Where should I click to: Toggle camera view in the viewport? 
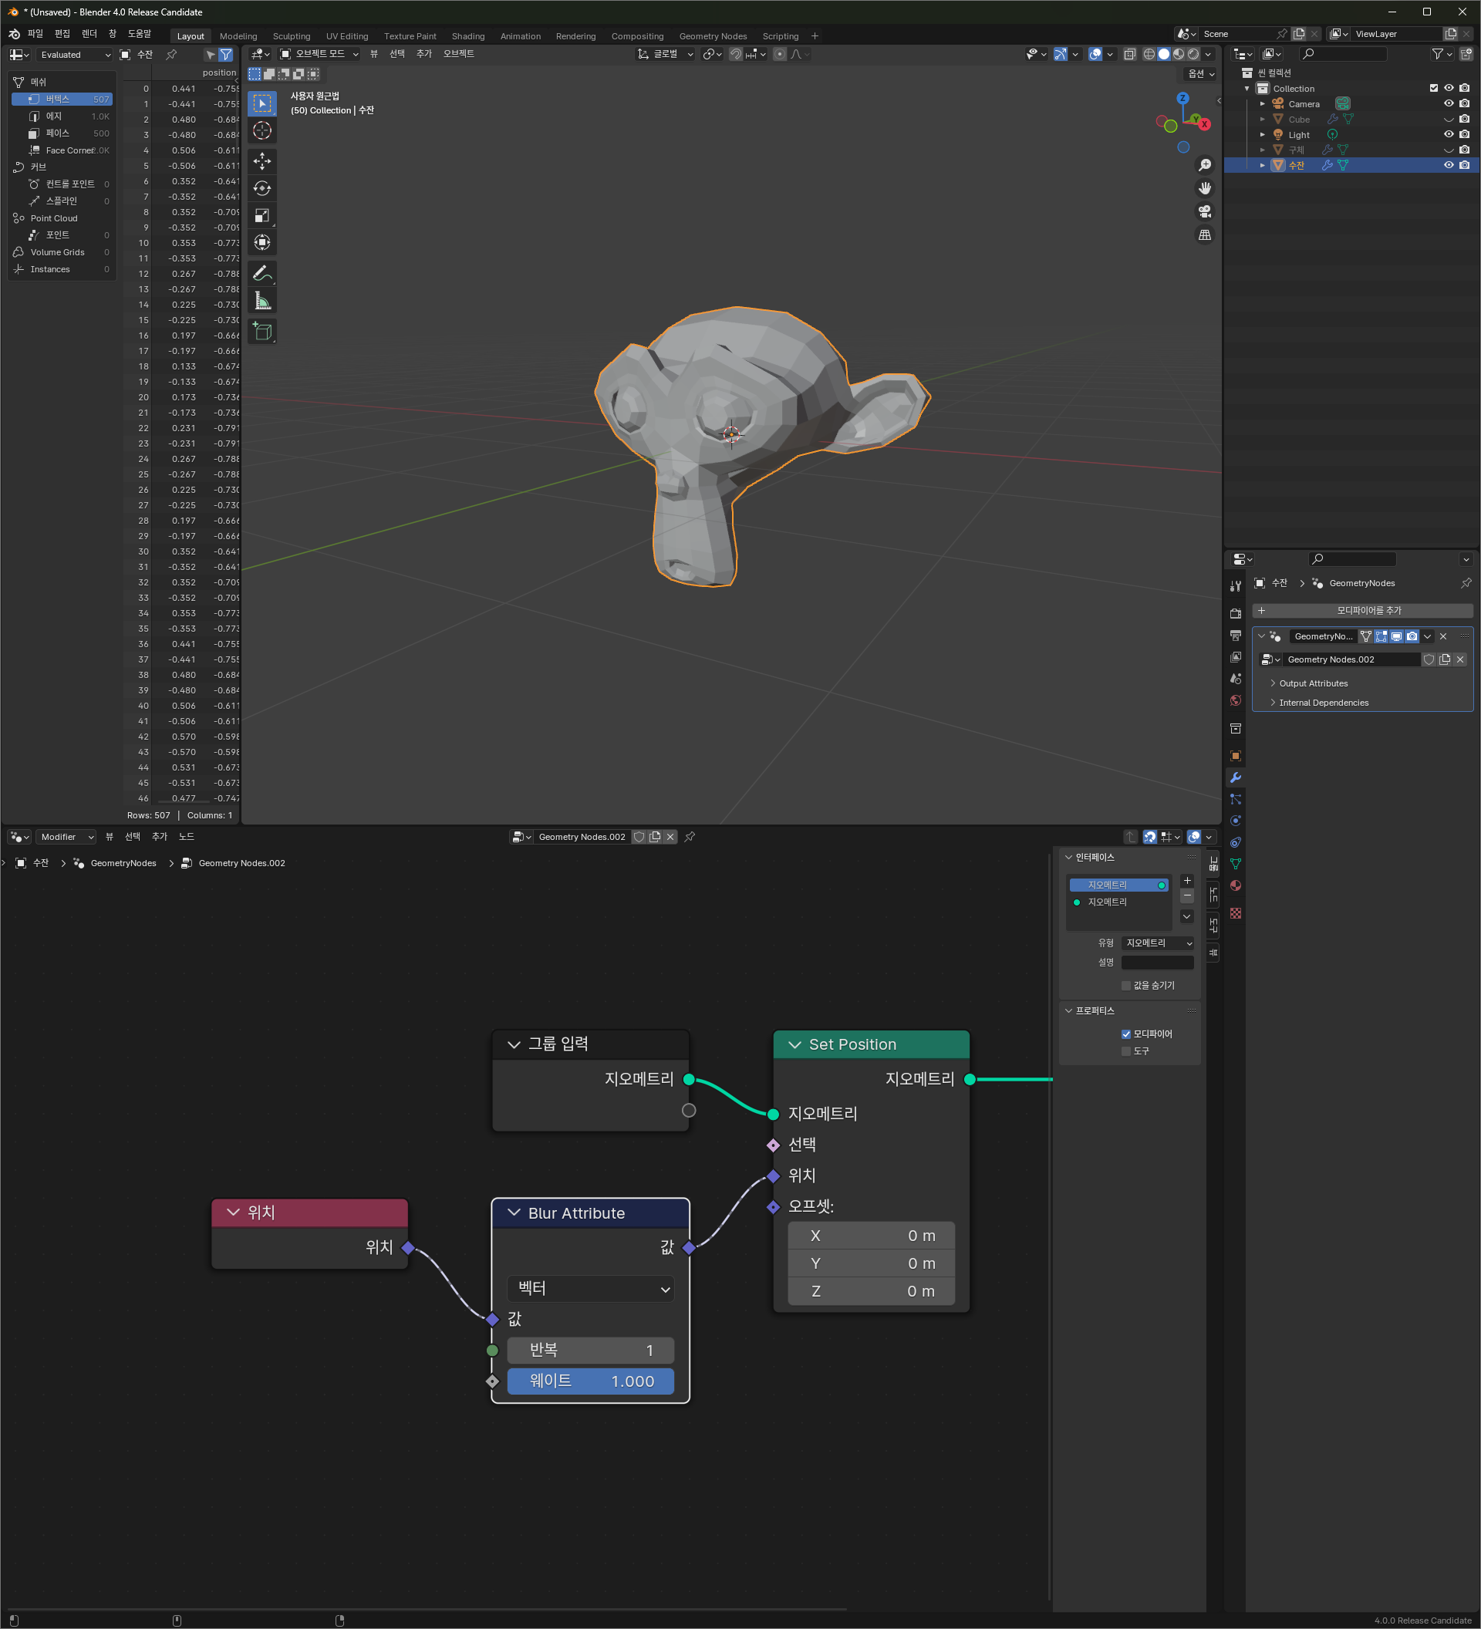(x=1205, y=211)
